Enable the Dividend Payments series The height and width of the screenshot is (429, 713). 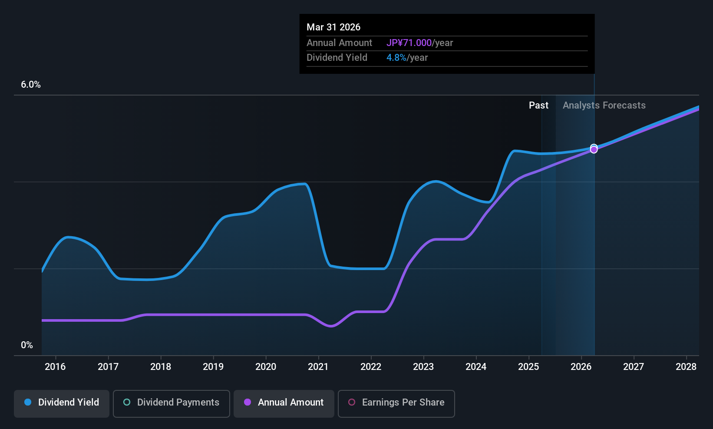click(x=172, y=403)
